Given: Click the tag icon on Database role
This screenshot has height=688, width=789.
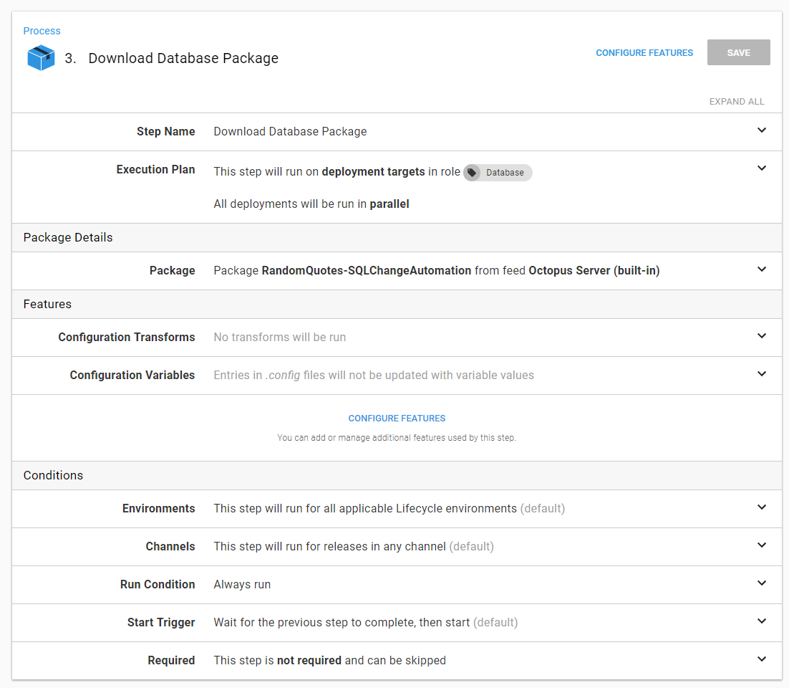Looking at the screenshot, I should 472,173.
